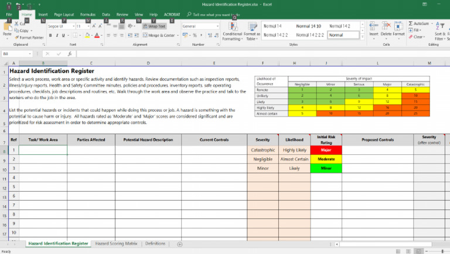Click the Format Painter tool
The height and width of the screenshot is (254, 450).
click(29, 37)
